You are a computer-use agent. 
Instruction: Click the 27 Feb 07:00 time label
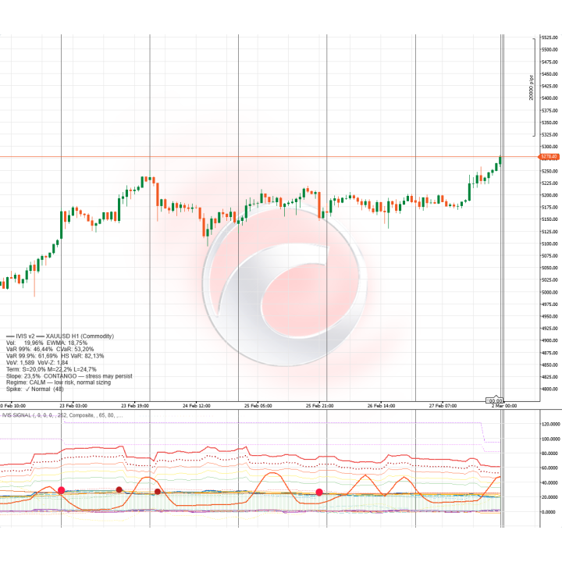pyautogui.click(x=443, y=406)
